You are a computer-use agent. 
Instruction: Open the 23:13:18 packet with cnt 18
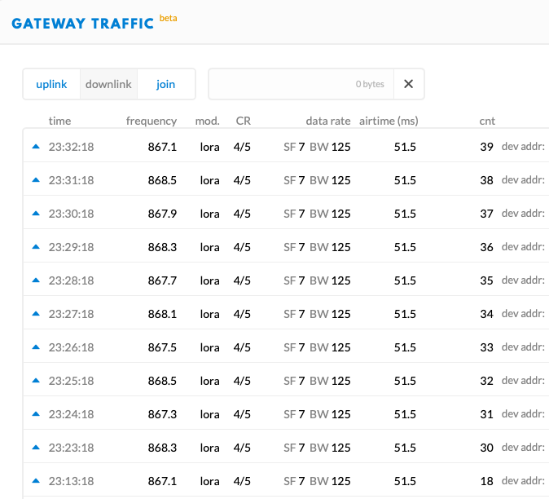[x=286, y=481]
